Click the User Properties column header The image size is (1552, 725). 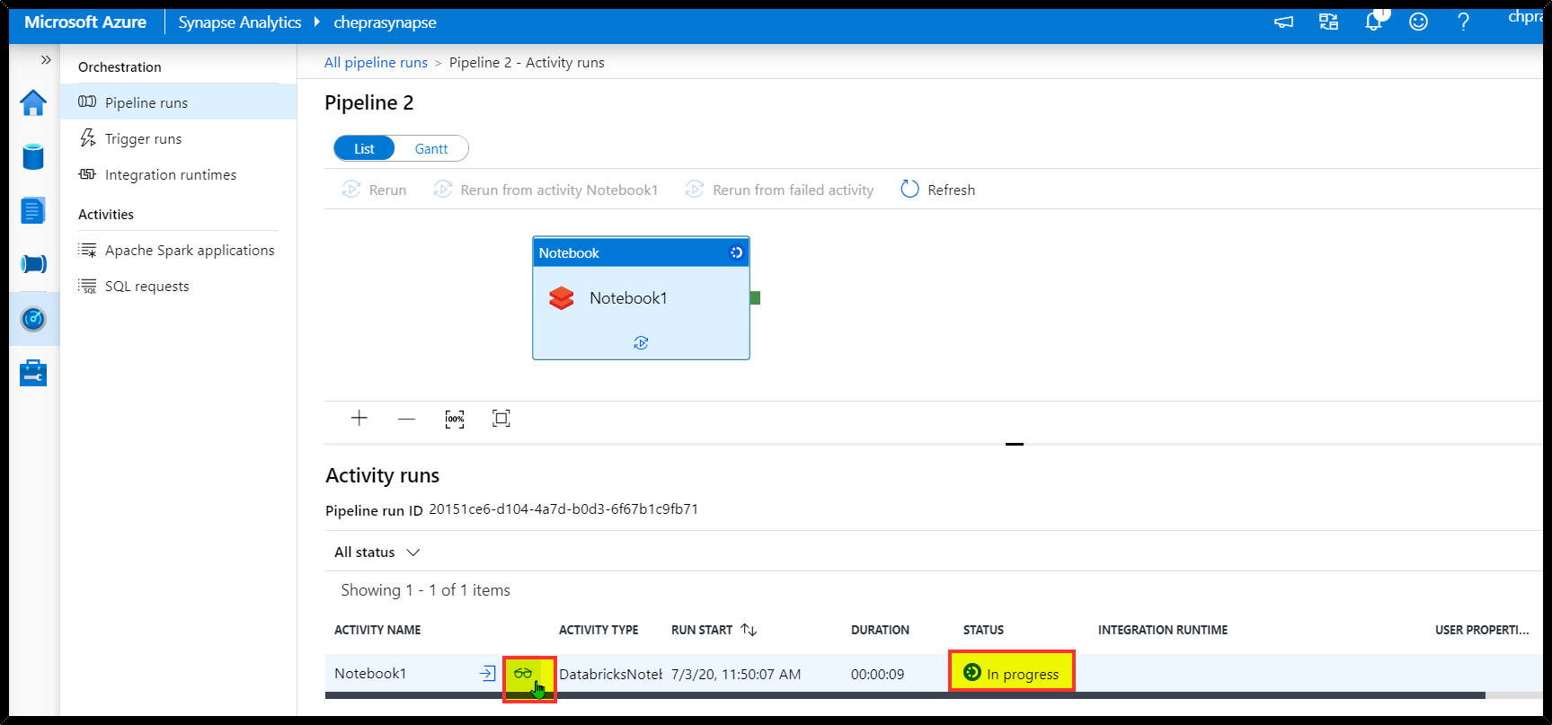pyautogui.click(x=1482, y=630)
